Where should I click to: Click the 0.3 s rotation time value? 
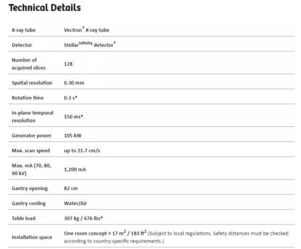pos(70,98)
